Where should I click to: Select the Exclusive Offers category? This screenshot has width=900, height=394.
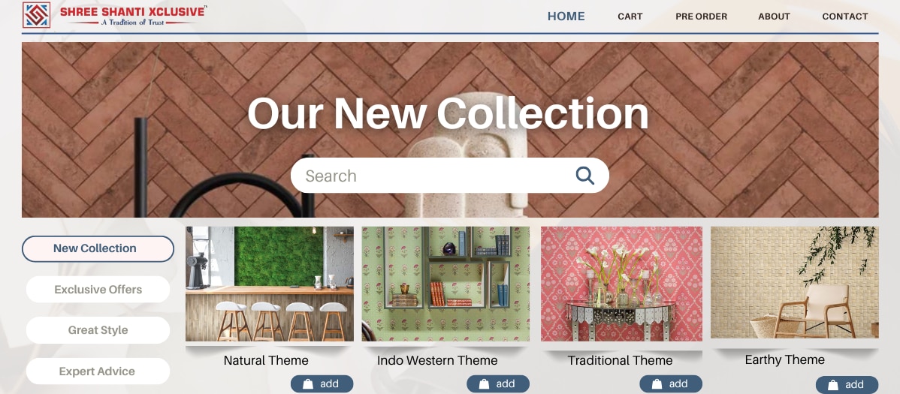98,290
